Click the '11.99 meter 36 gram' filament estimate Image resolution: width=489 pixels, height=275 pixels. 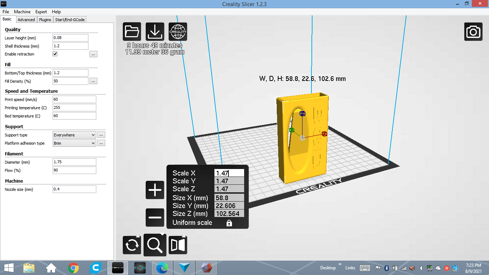coord(155,52)
